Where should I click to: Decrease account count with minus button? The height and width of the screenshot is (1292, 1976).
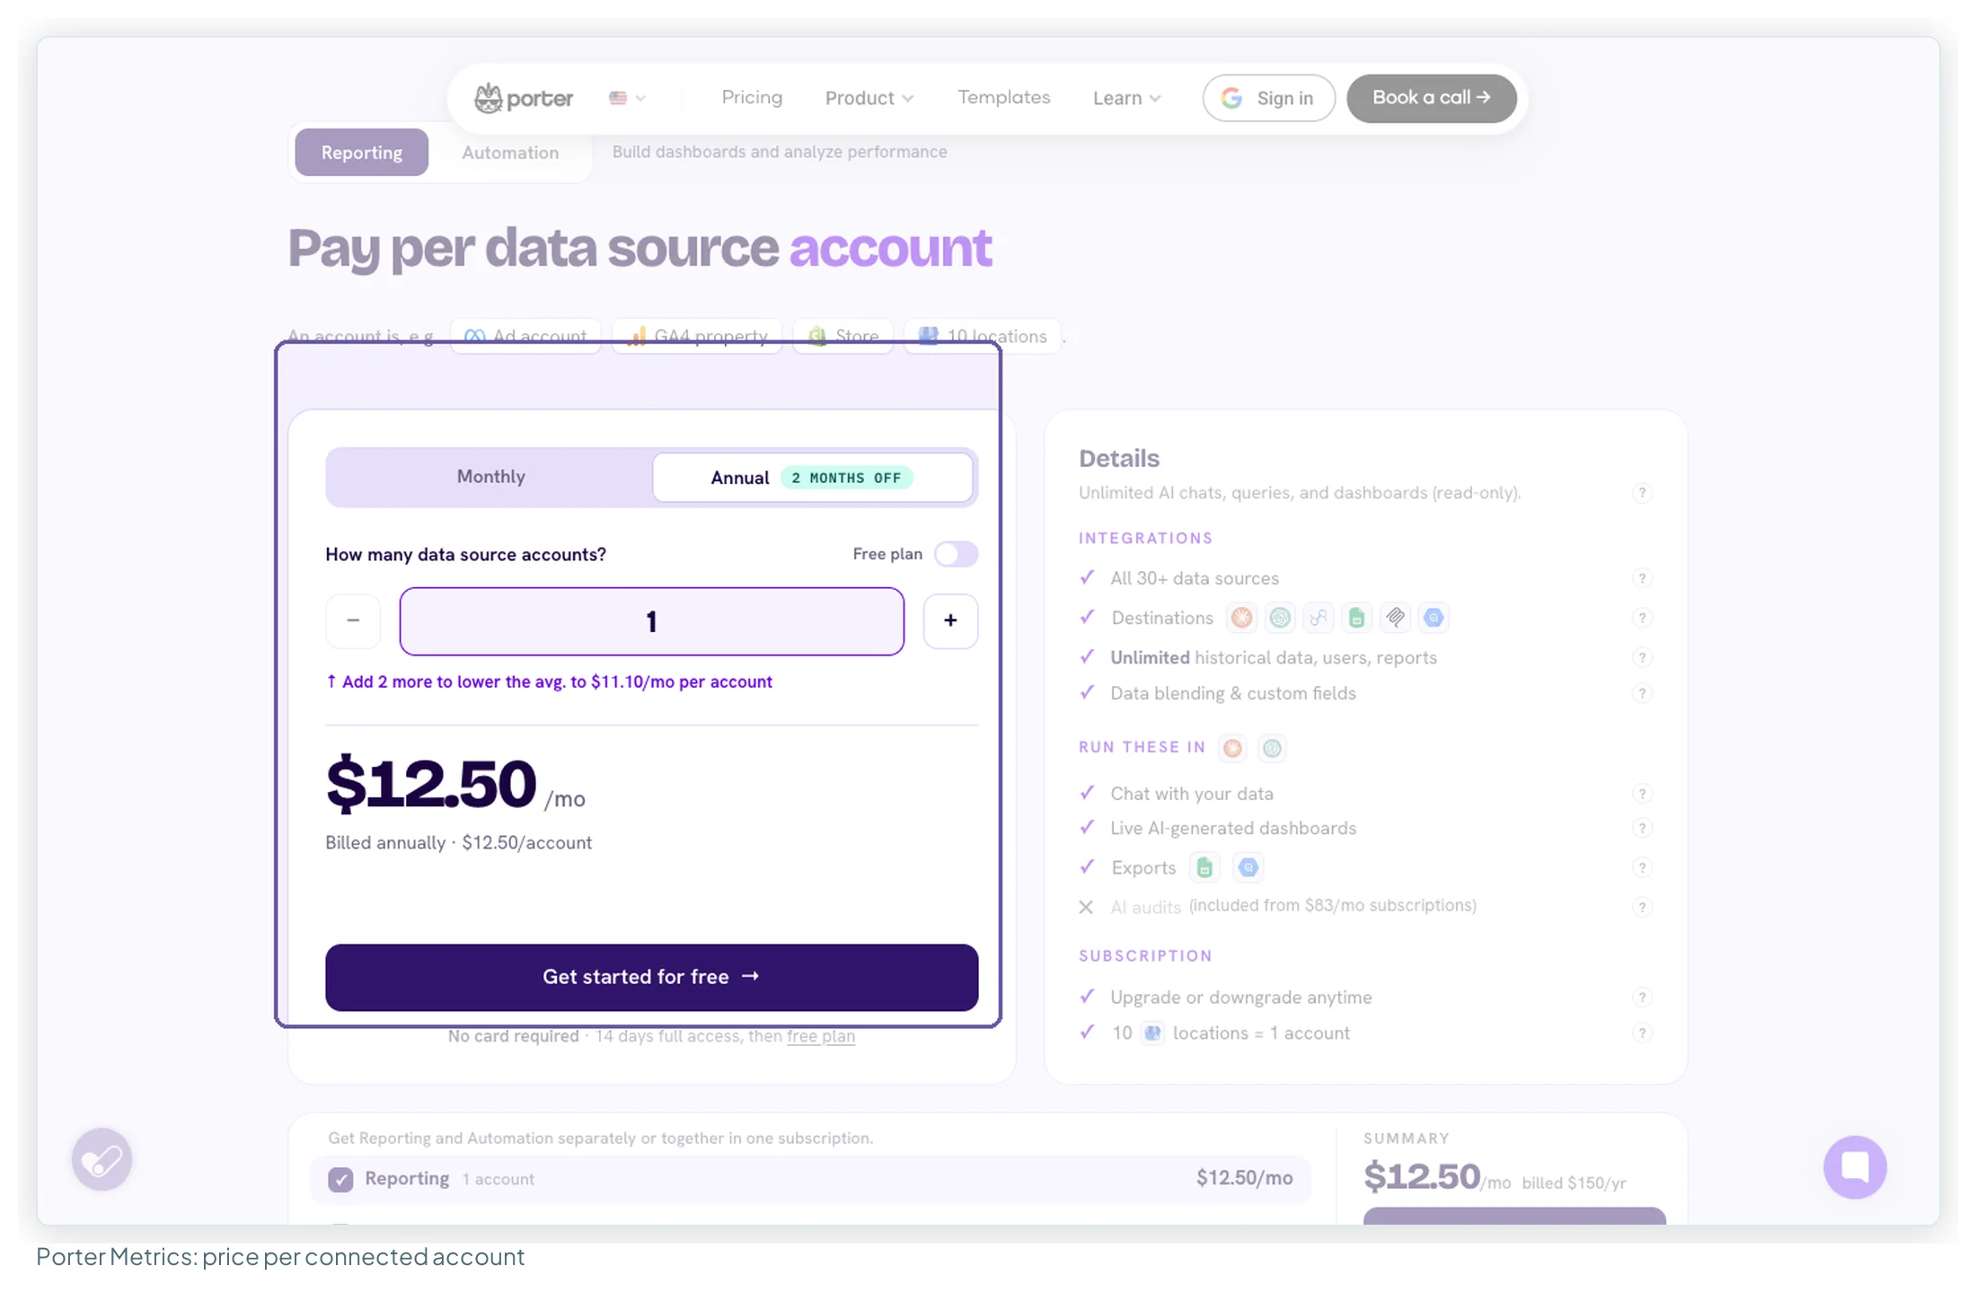[x=353, y=620]
